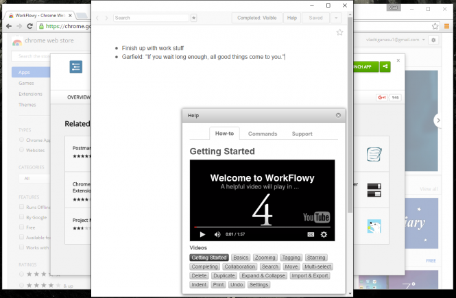Image resolution: width=456 pixels, height=298 pixels.
Task: Open Overview tab in Web Store overlay
Action: pos(79,97)
